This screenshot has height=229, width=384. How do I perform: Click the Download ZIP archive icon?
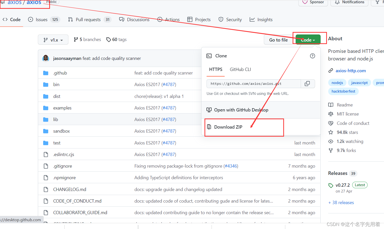[x=209, y=127]
